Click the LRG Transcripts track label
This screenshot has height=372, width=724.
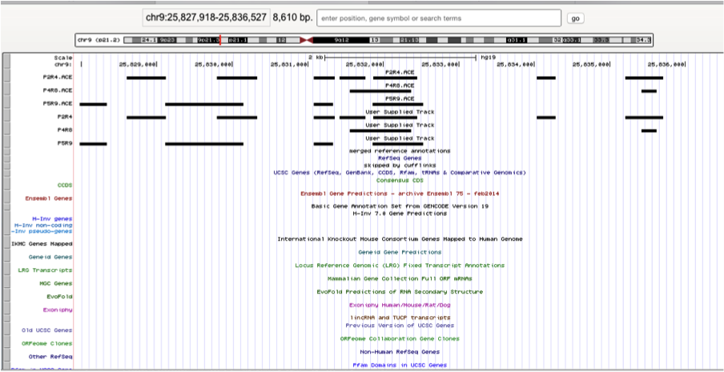(x=45, y=270)
